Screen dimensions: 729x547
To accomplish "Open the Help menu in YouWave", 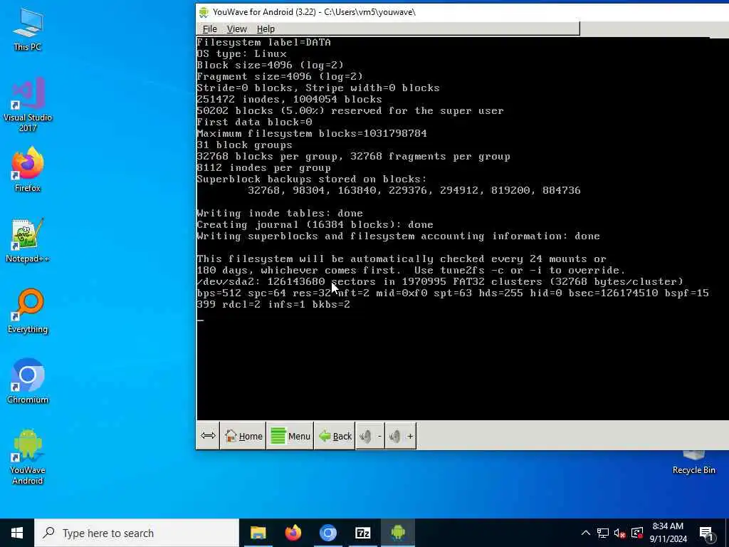I will point(266,28).
